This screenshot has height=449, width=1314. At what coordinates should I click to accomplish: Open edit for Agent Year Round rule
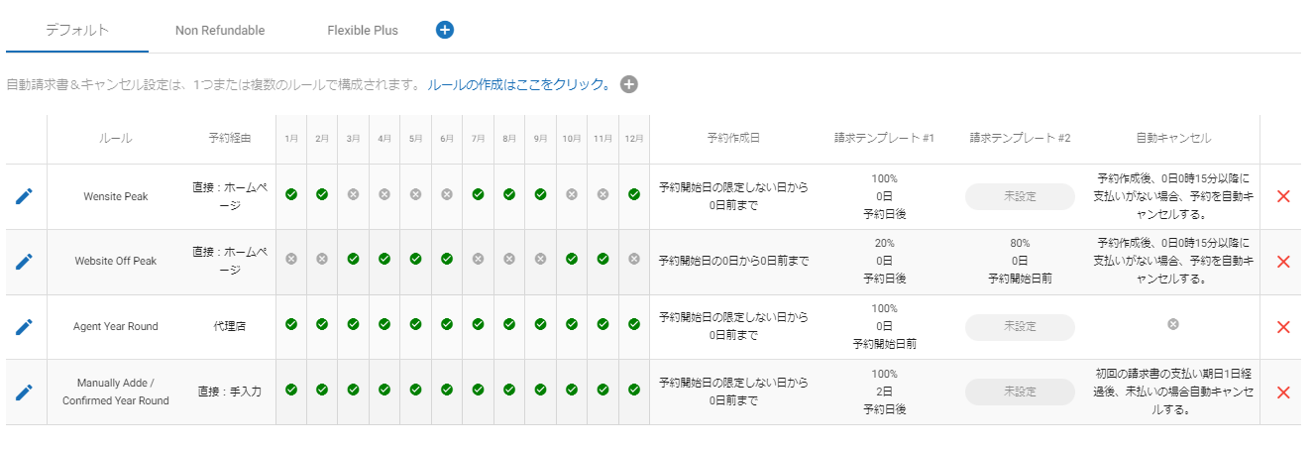(24, 326)
